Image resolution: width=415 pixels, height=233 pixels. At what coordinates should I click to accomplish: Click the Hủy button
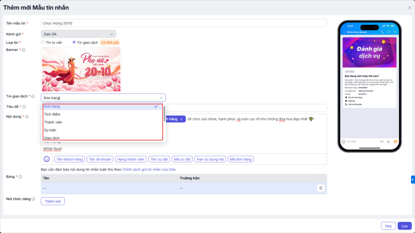(x=388, y=226)
